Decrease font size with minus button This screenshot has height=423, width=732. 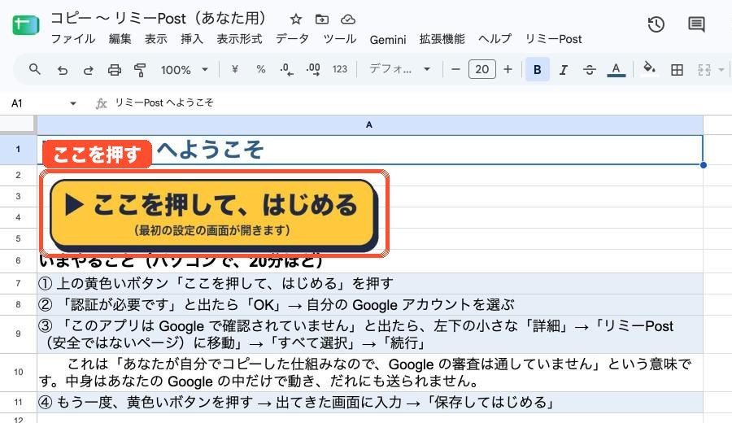pyautogui.click(x=455, y=70)
